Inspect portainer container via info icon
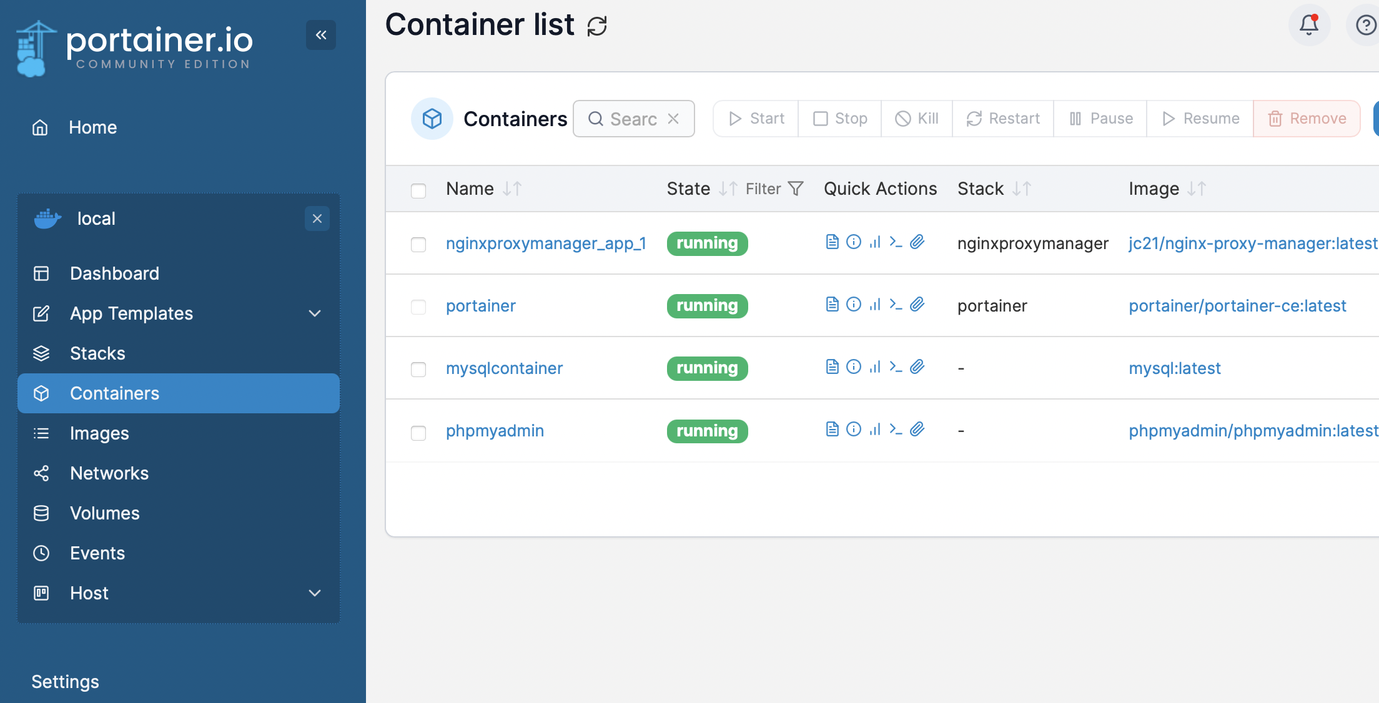Screen dimensions: 1379x703 854,304
